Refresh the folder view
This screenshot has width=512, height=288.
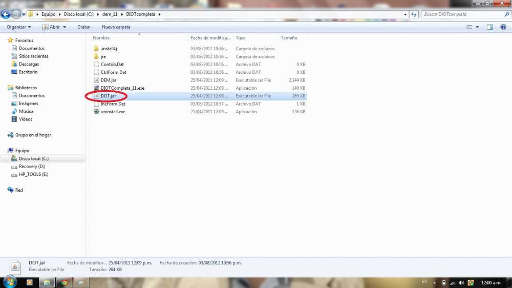(x=414, y=14)
